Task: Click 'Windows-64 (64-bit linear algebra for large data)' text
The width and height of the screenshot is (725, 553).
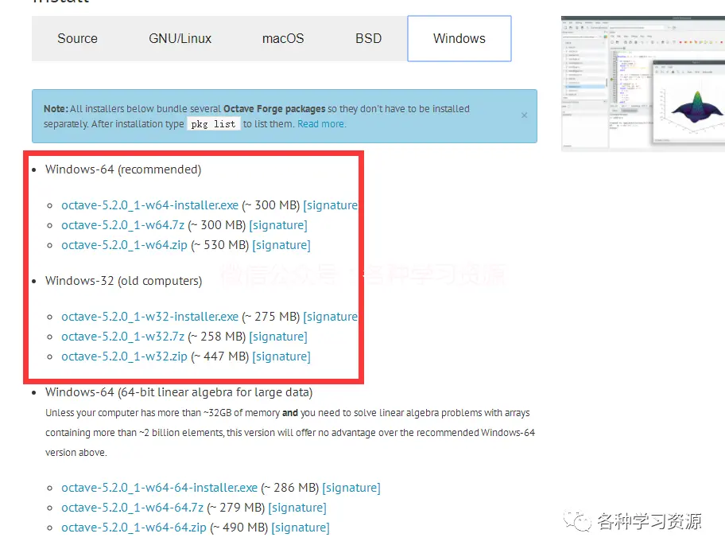Action: pyautogui.click(x=179, y=392)
